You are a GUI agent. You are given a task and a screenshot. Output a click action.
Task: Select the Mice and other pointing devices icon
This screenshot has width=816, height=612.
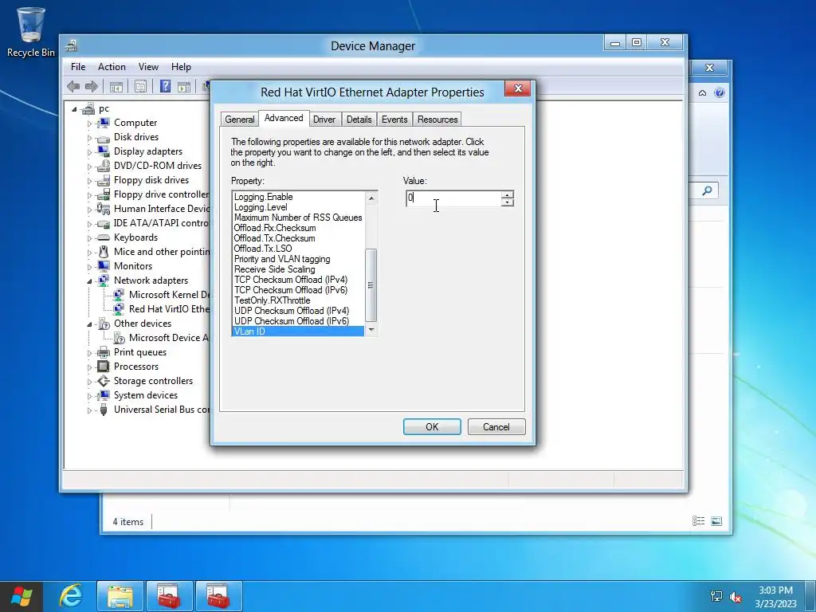pos(104,252)
